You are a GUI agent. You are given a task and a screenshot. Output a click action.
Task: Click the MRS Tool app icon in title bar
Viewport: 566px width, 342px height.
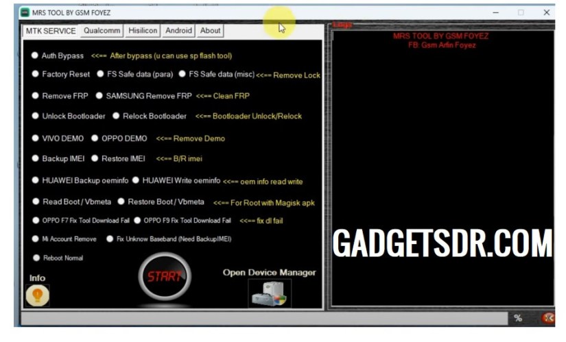[25, 12]
